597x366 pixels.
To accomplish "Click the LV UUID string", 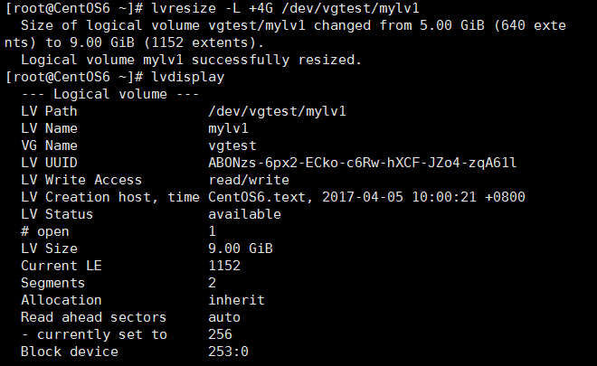I will [x=362, y=163].
